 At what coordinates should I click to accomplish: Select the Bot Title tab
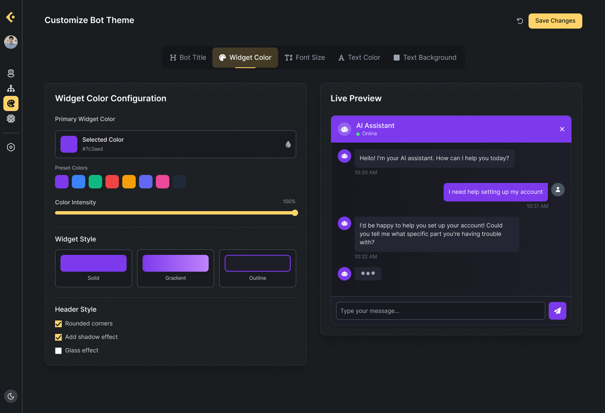(188, 58)
